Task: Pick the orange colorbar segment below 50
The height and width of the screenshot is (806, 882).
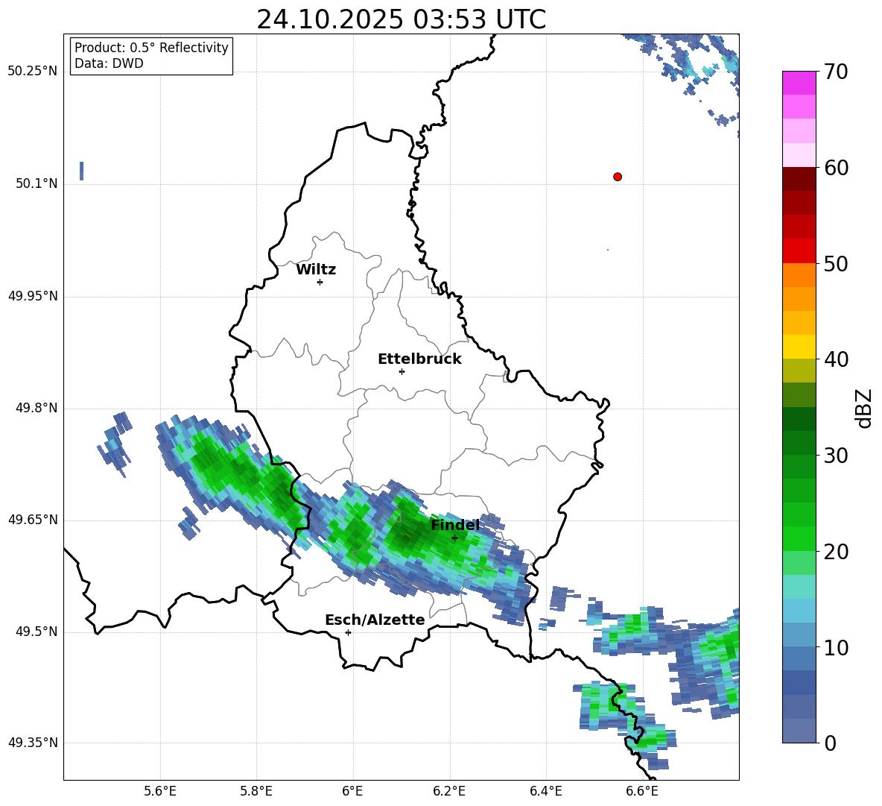Action: (x=799, y=275)
